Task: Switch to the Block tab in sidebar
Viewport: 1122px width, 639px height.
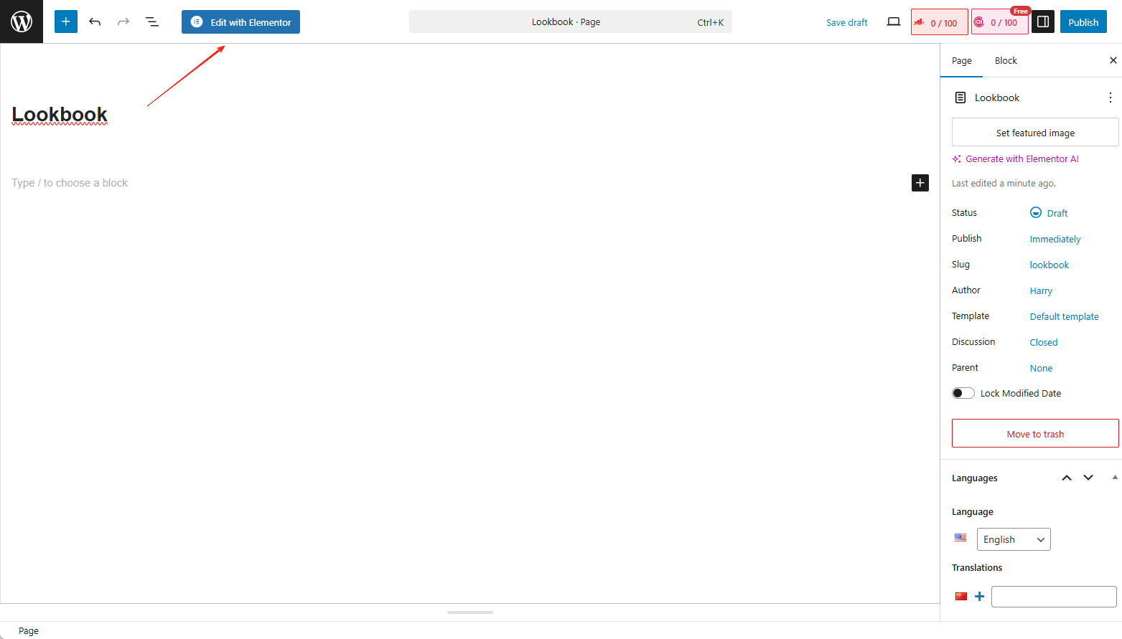Action: (x=1006, y=60)
